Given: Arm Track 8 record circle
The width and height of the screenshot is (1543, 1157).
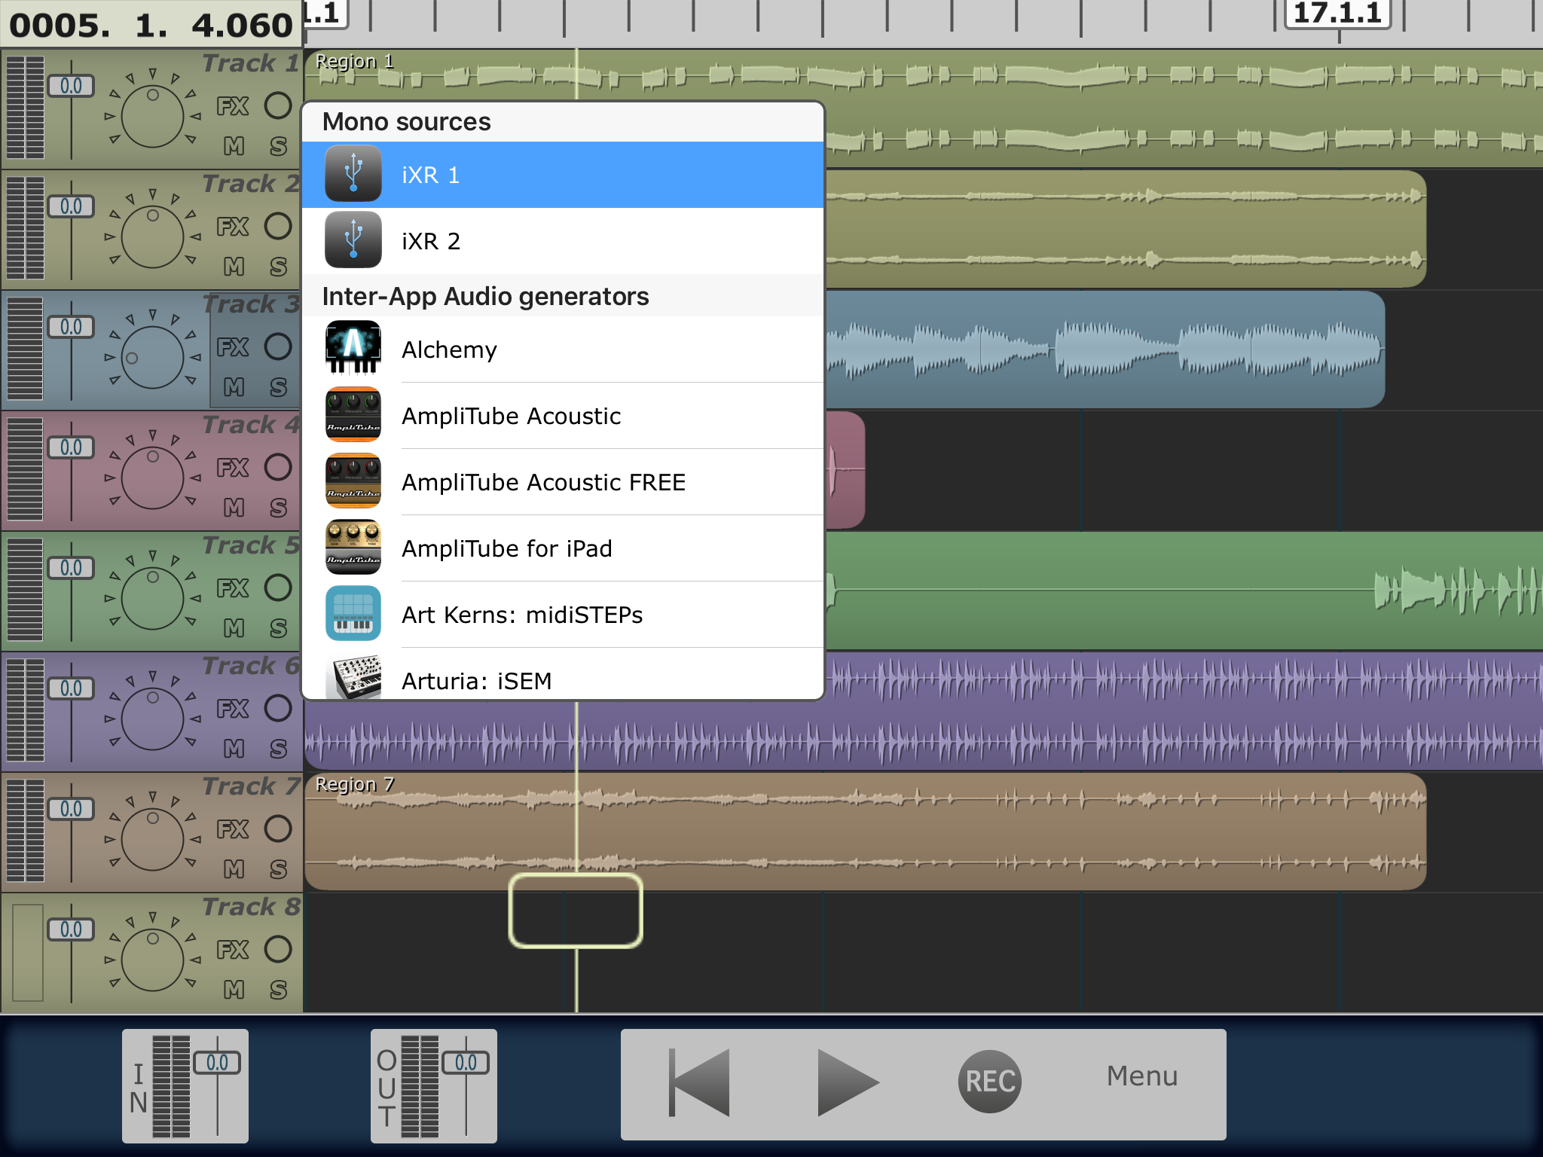Looking at the screenshot, I should click(x=278, y=949).
